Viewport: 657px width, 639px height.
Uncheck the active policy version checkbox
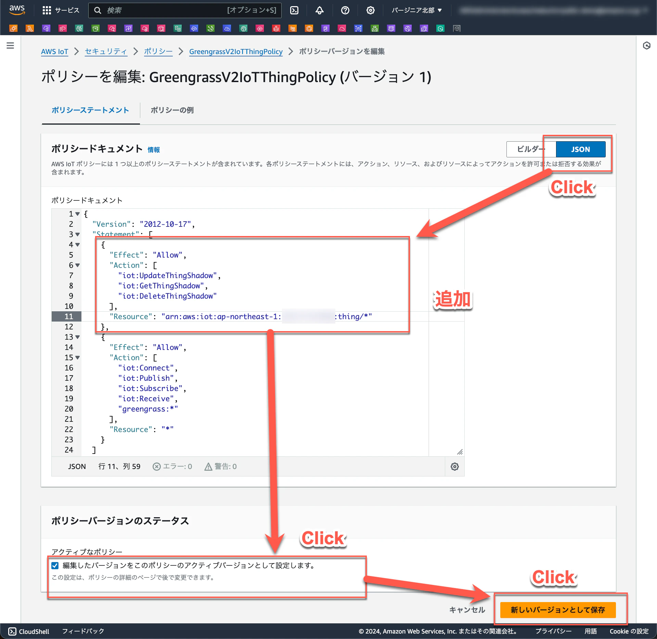55,565
